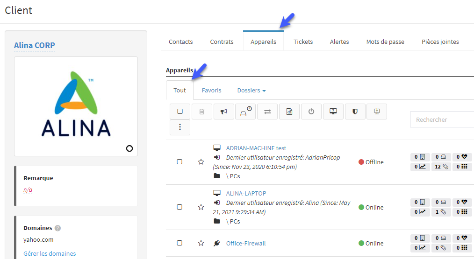The height and width of the screenshot is (259, 474).
Task: Check the box for Office-Firewall
Action: [180, 243]
